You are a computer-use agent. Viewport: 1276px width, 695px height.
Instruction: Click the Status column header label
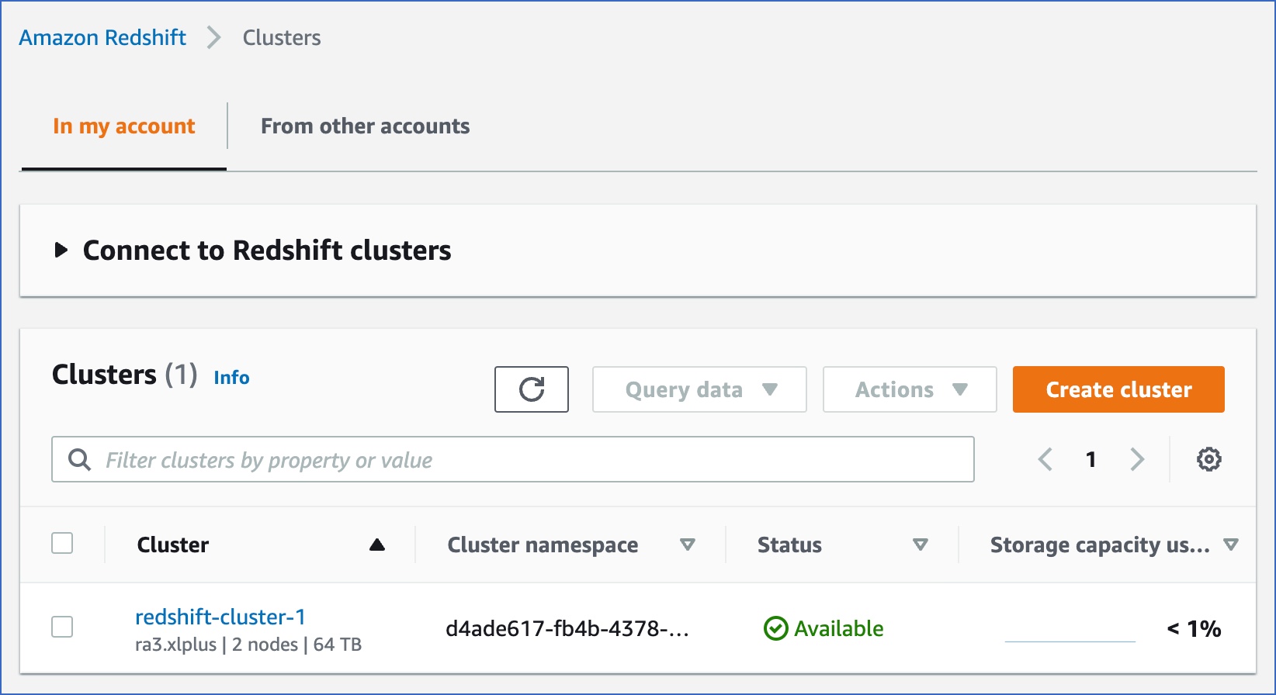click(x=789, y=545)
